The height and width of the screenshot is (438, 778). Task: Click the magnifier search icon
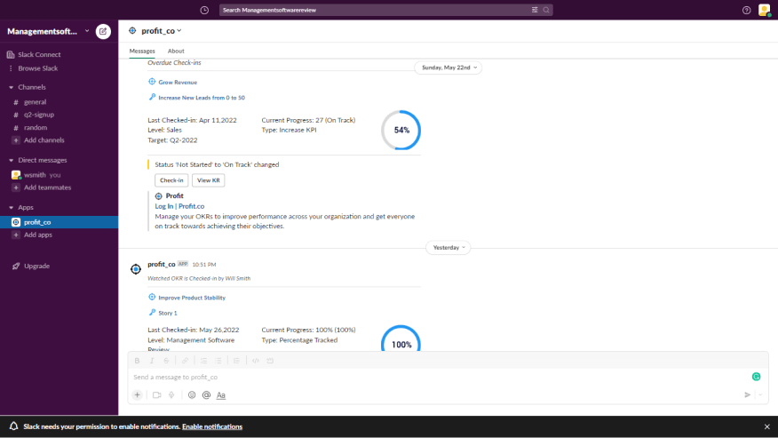tap(546, 10)
